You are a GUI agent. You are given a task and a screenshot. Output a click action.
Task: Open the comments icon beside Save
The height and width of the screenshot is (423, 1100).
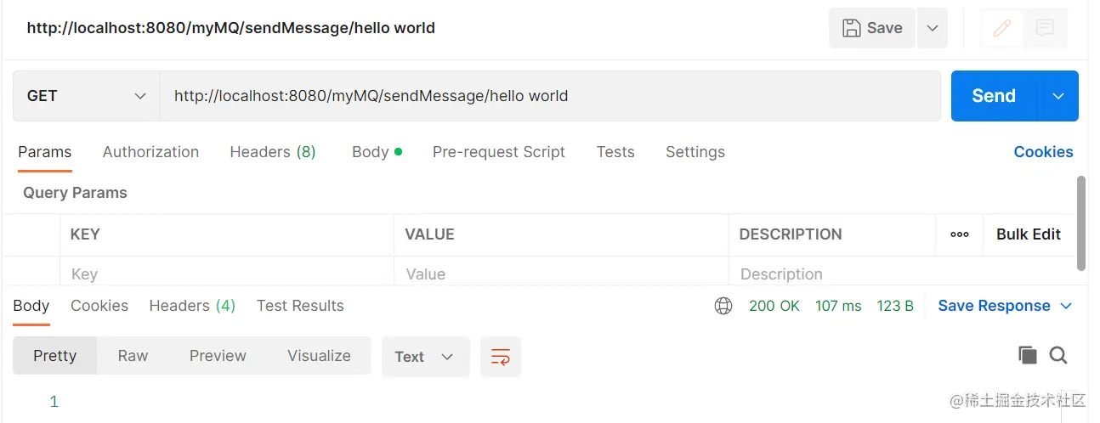click(1045, 28)
